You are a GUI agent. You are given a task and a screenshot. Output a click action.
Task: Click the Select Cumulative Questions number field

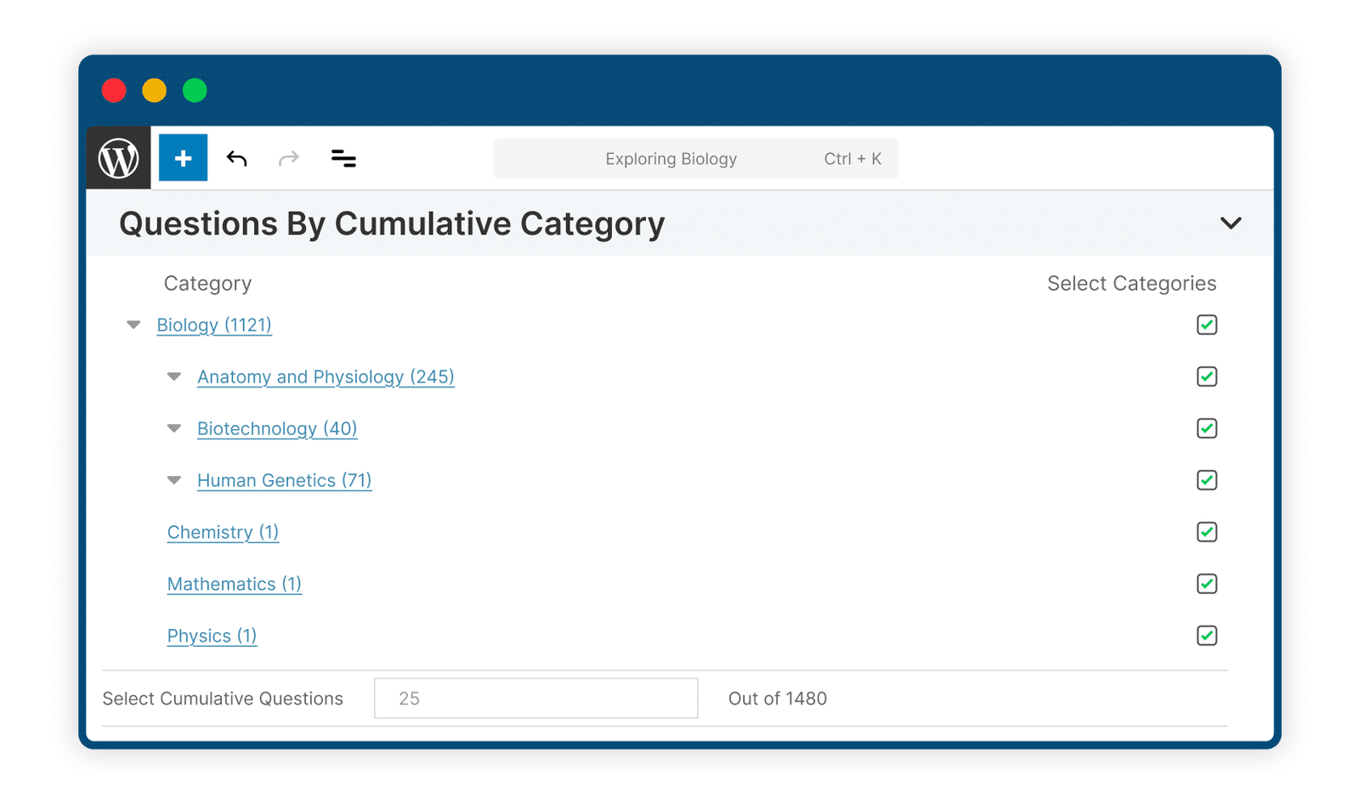pyautogui.click(x=536, y=699)
